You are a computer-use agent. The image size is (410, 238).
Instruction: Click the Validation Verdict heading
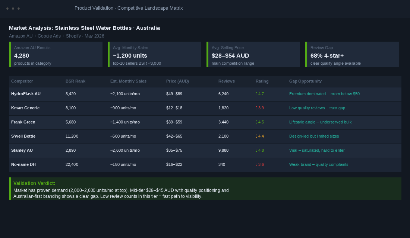tap(34, 183)
